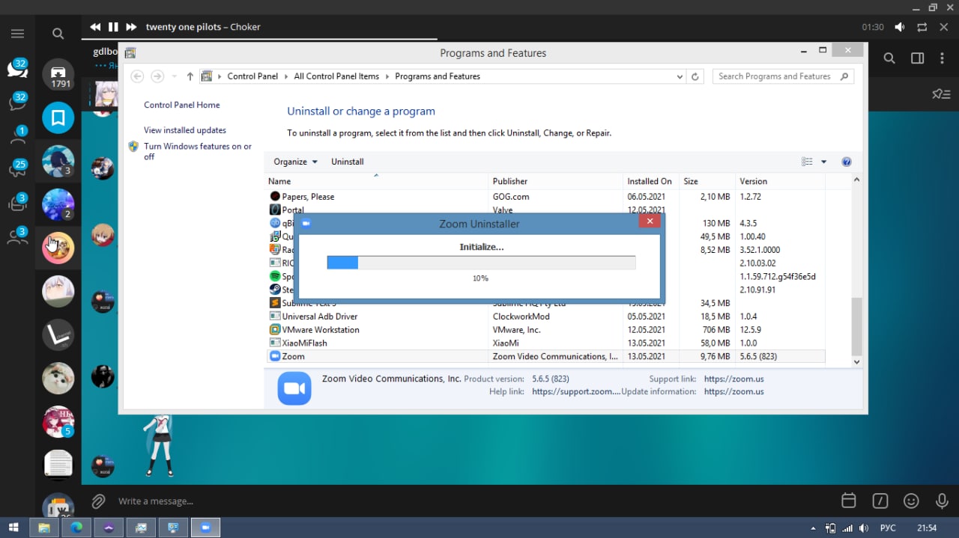This screenshot has width=959, height=538.
Task: Click the program list scroll-up arrow
Action: coord(857,180)
